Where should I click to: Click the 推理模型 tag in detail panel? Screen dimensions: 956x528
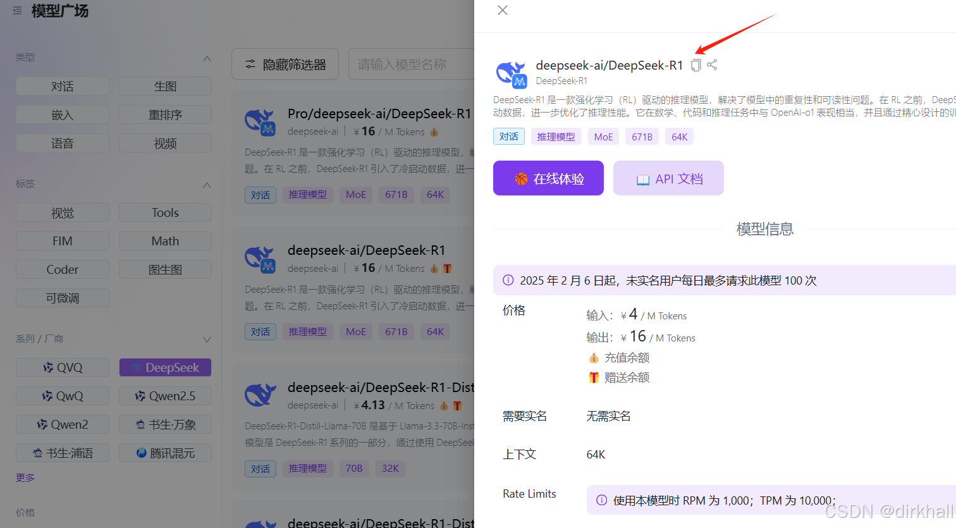click(556, 137)
